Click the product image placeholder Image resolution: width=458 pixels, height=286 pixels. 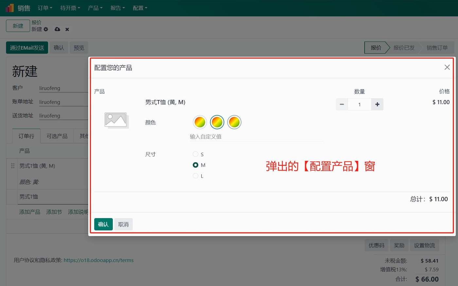[116, 120]
